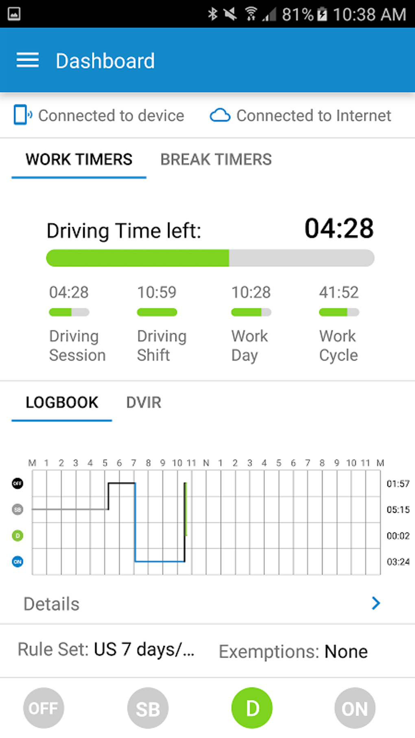Open the DVIR tab
Screen dimensions: 415x738
click(144, 403)
